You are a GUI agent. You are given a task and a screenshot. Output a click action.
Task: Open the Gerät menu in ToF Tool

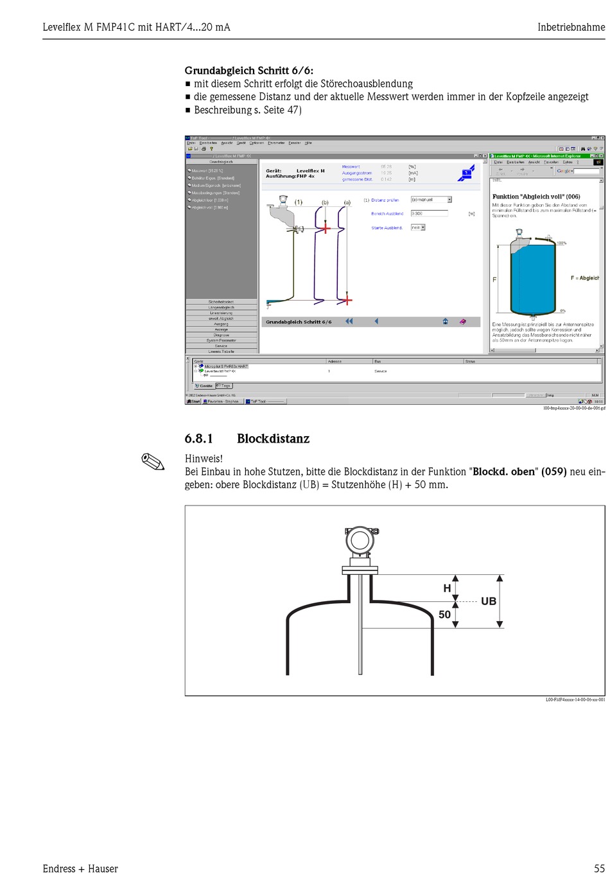point(241,143)
